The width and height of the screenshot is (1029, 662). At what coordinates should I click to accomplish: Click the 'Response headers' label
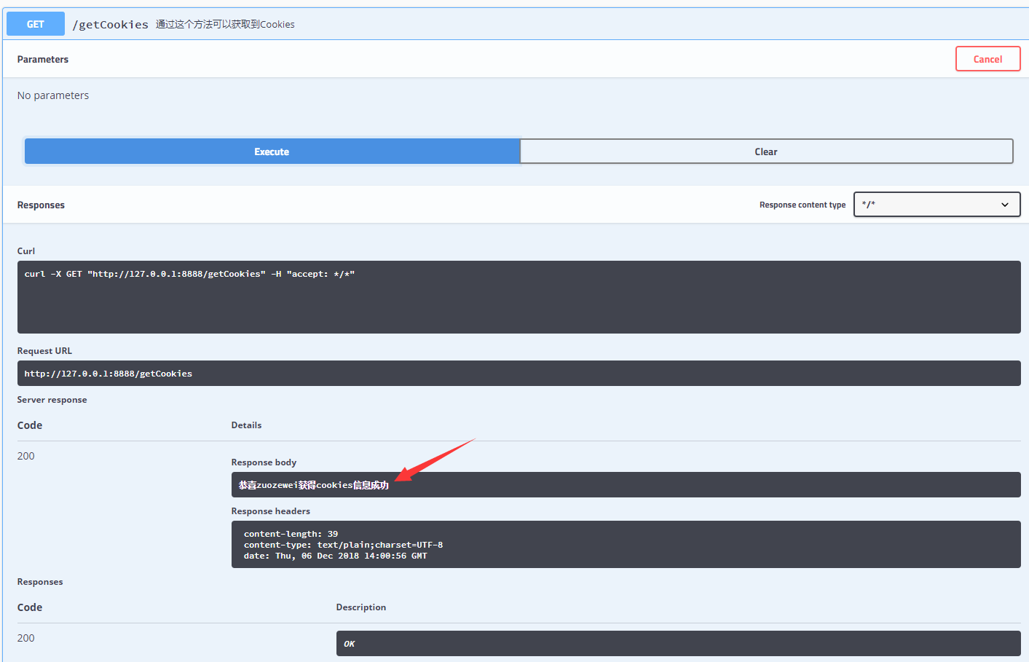pyautogui.click(x=271, y=511)
